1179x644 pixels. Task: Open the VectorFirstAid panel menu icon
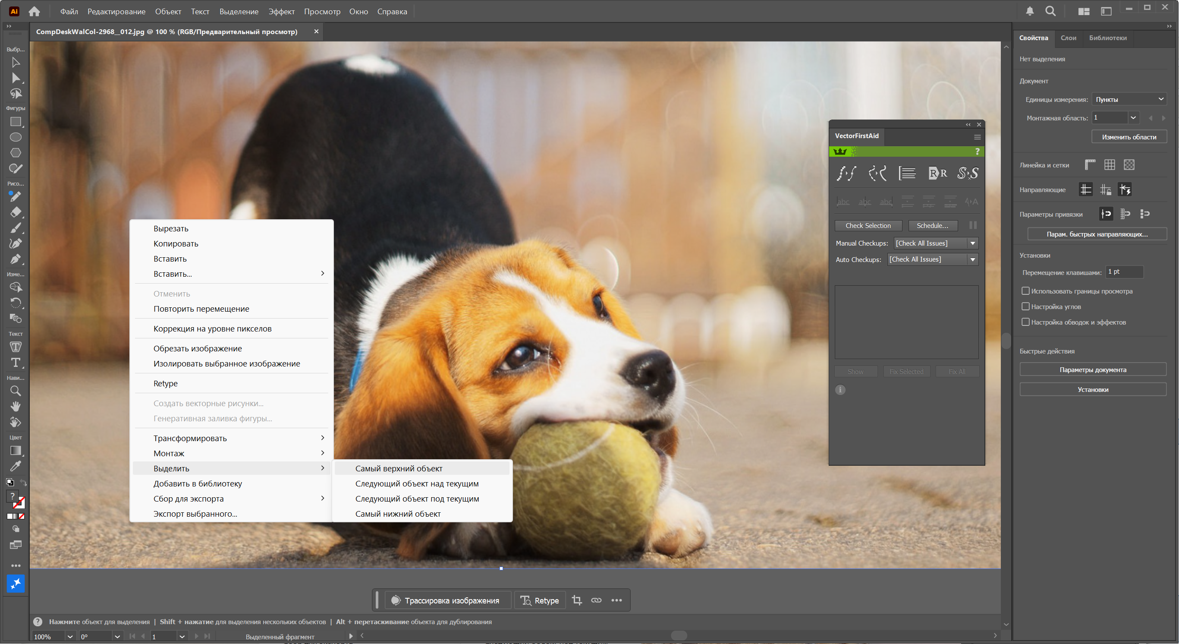pos(977,137)
